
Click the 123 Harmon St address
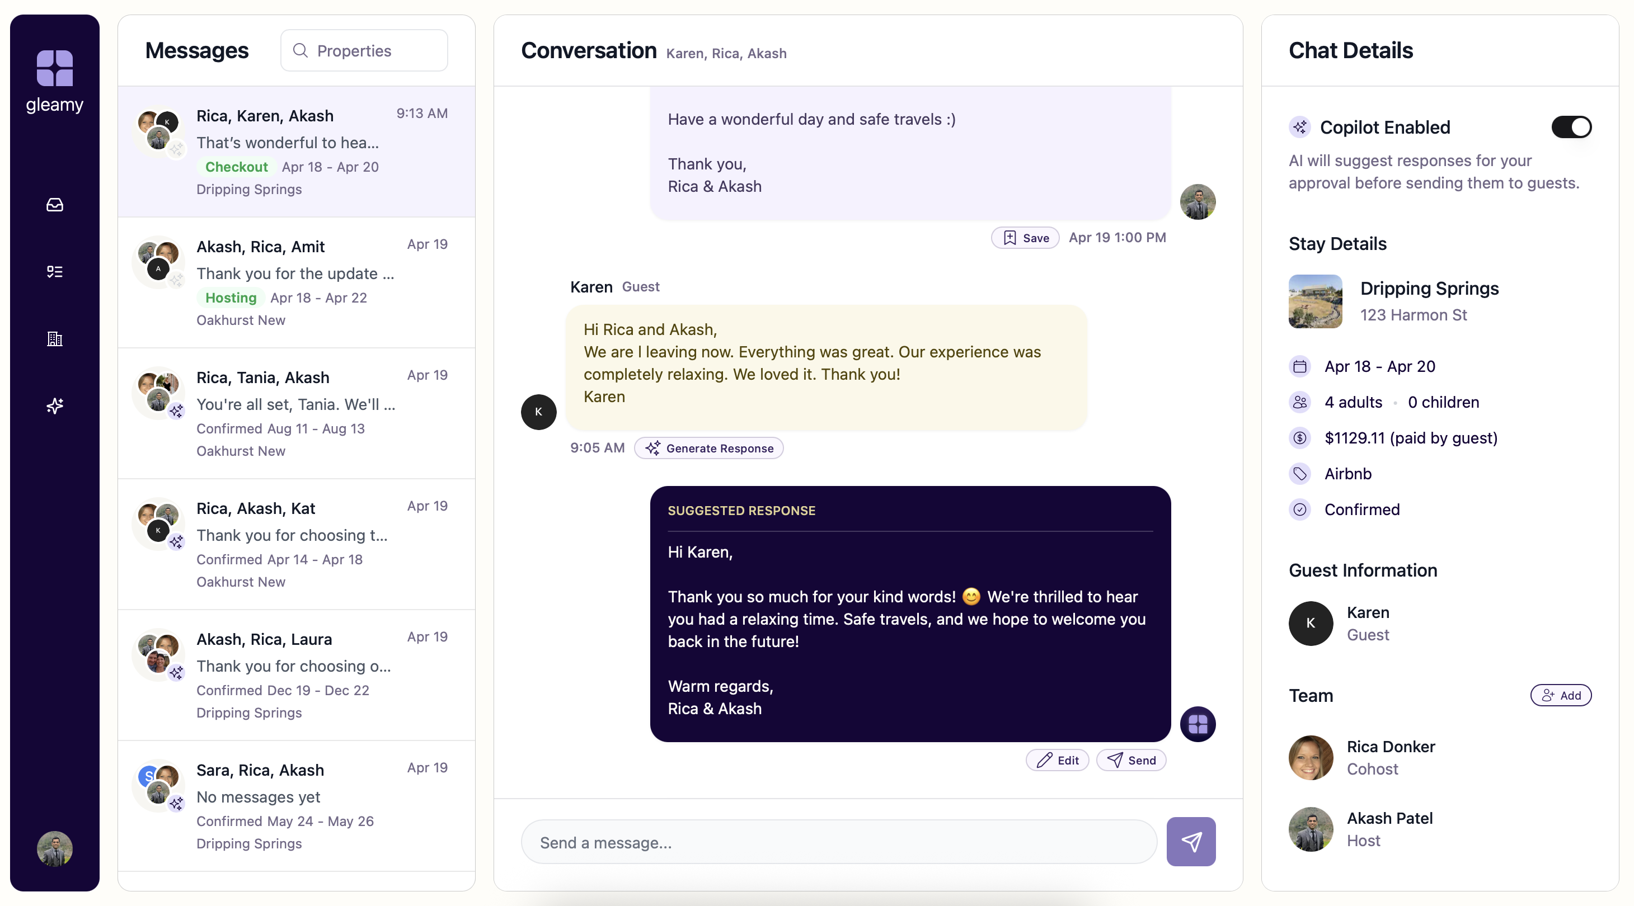1414,315
